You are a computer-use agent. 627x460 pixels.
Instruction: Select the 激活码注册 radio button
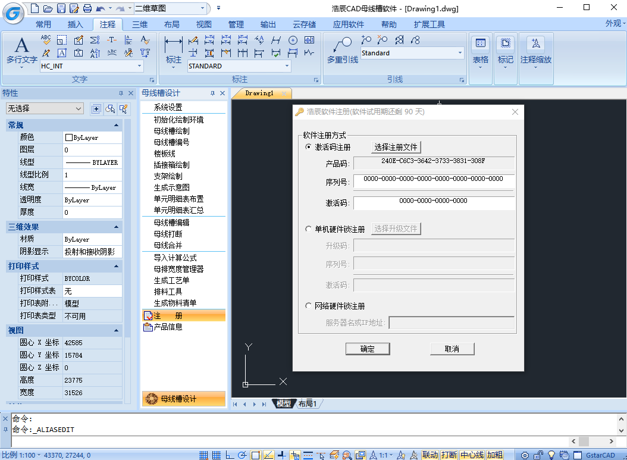point(308,147)
